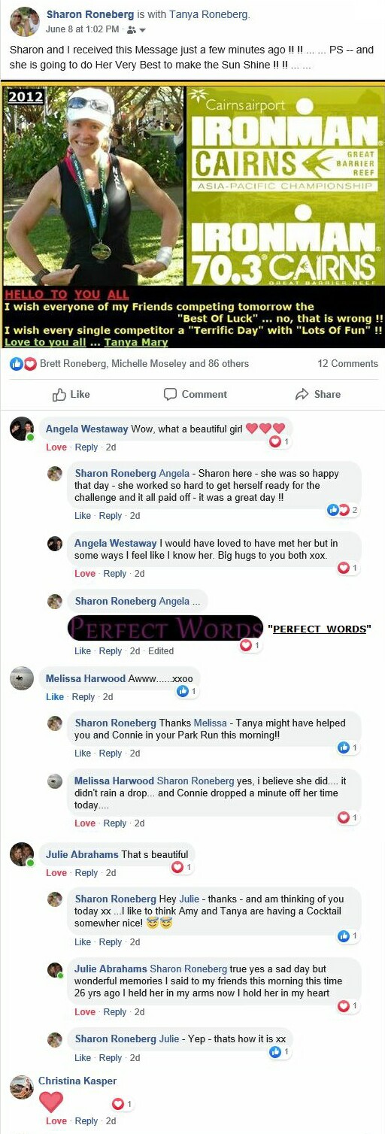Click Julie Abrahams' avatar on 'That s beautiful' comment
The height and width of the screenshot is (1134, 385).
coord(22,854)
